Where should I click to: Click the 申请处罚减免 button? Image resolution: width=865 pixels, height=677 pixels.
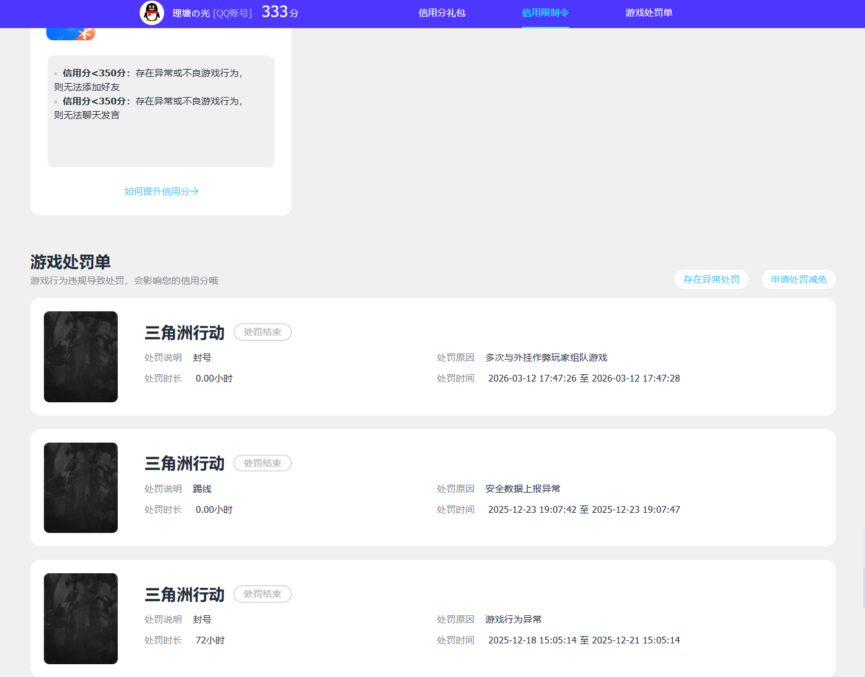[799, 279]
